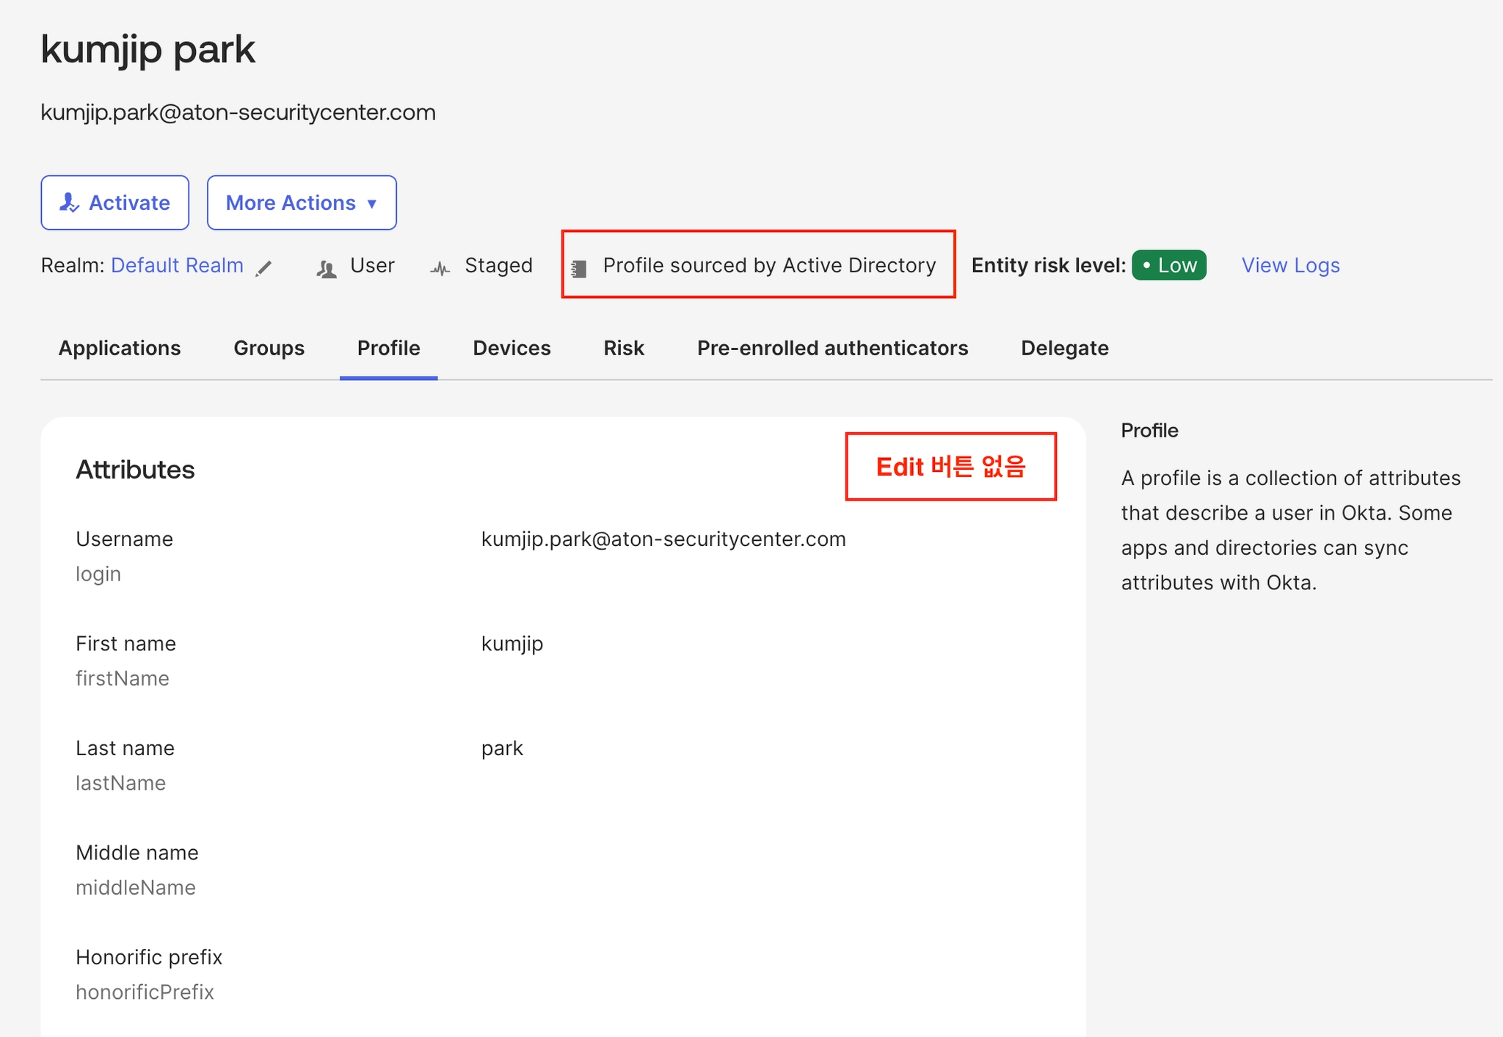This screenshot has height=1037, width=1503.
Task: Click the 'Entity risk level:' label
Action: tap(1049, 266)
